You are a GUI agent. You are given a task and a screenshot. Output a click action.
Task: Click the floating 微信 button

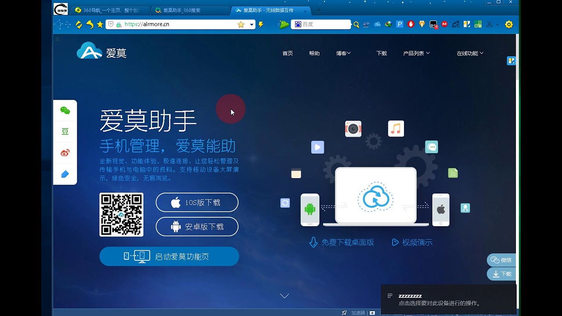pos(501,260)
